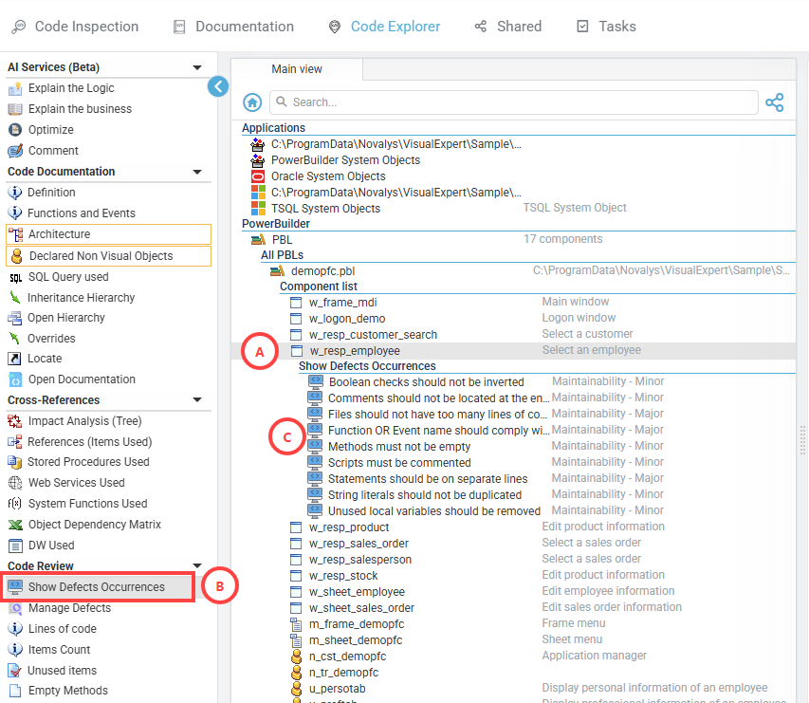Click the Locate icon
Viewport: 809px width, 703px height.
(15, 359)
